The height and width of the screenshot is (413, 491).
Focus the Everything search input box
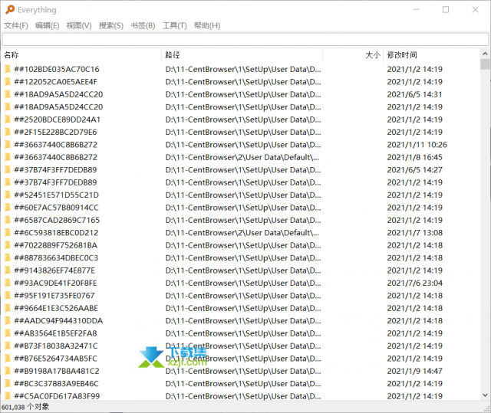click(245, 40)
